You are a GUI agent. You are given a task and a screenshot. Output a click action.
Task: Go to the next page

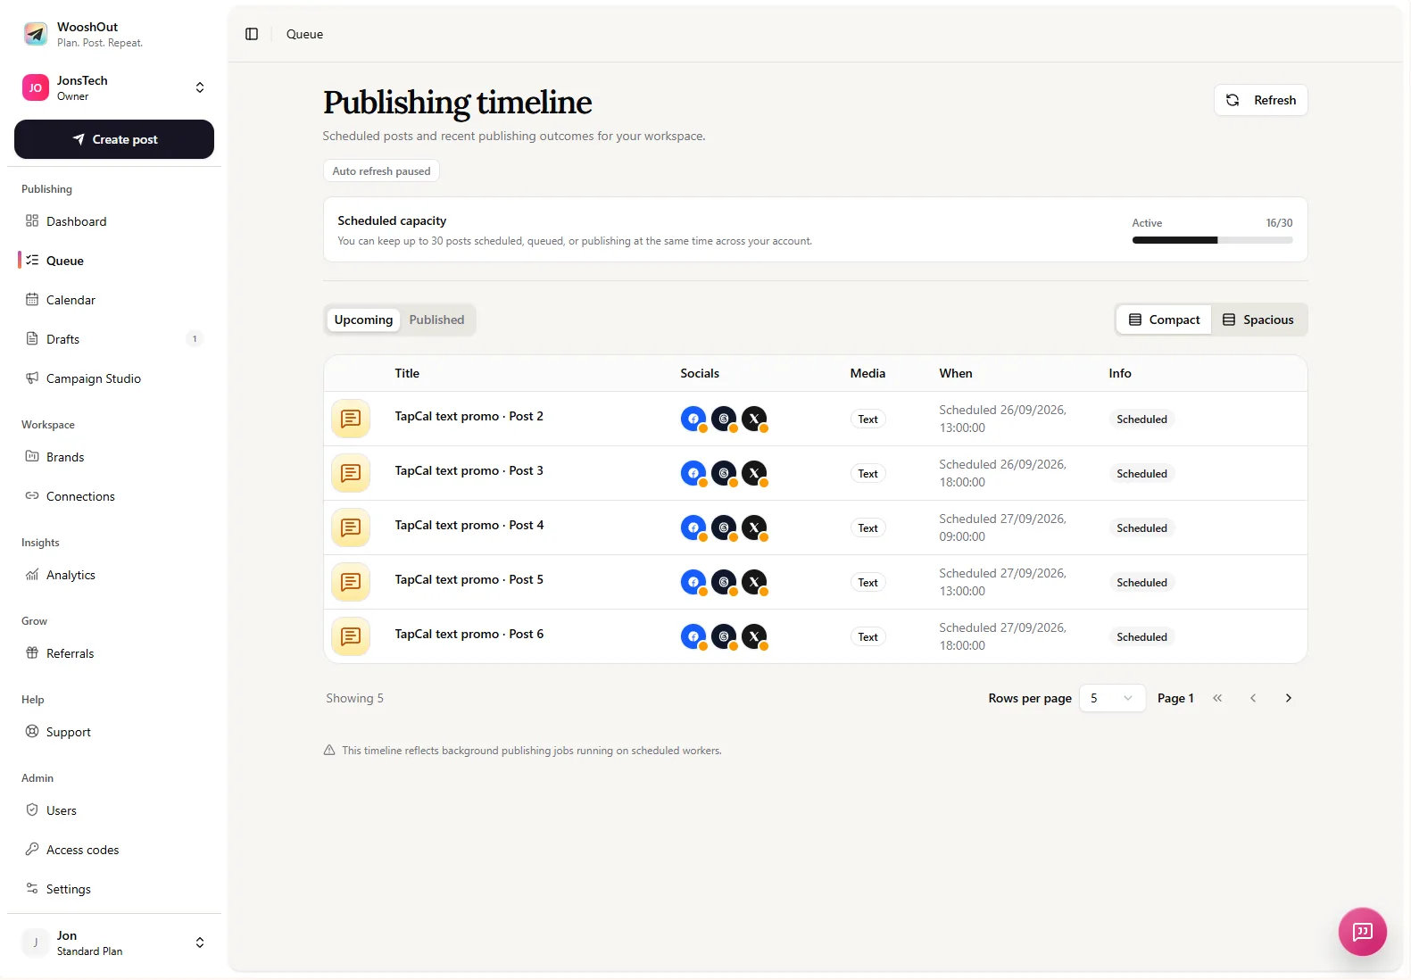point(1289,698)
